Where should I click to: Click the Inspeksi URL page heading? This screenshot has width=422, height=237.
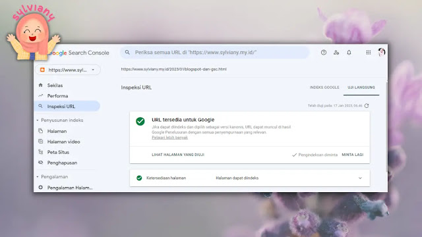point(136,88)
